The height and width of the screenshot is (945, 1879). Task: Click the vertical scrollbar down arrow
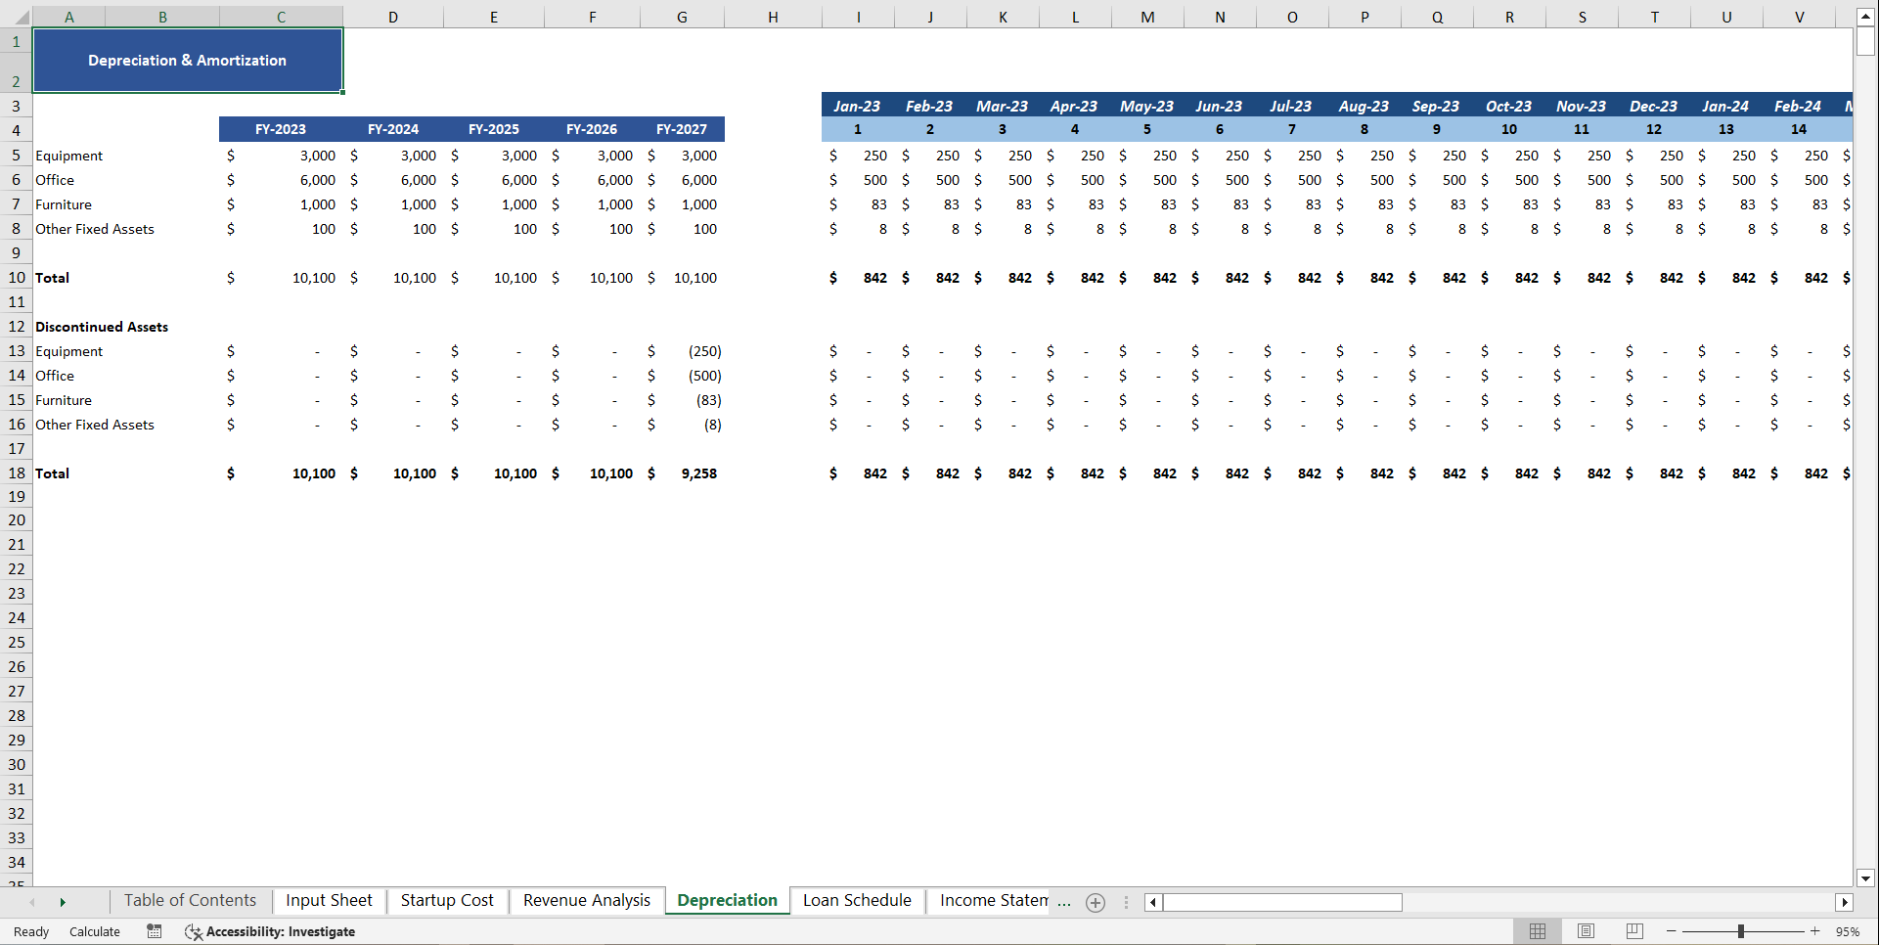[1866, 878]
